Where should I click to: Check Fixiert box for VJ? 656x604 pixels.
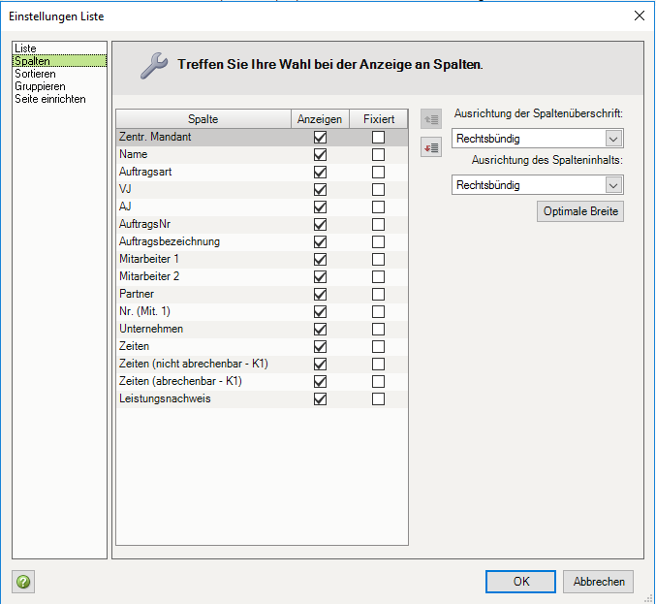click(x=378, y=190)
